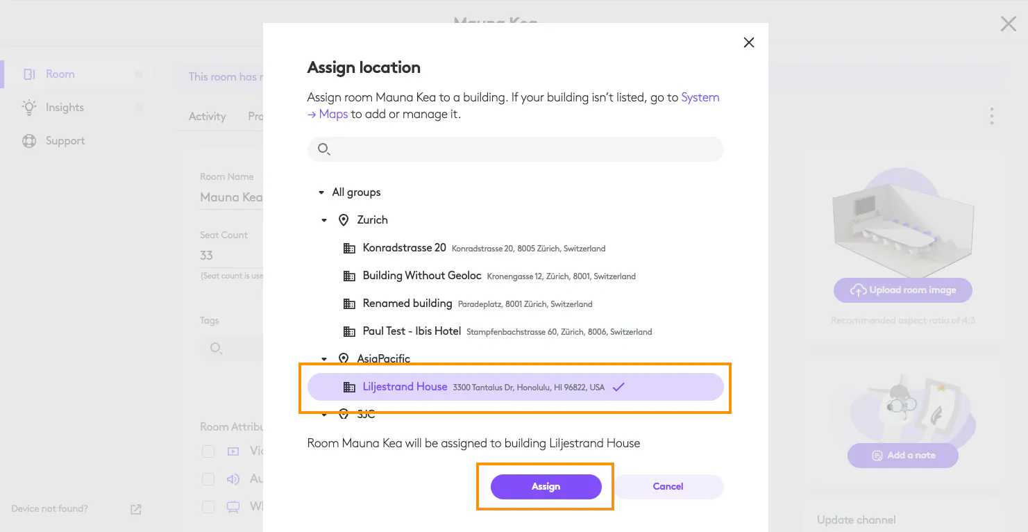1028x532 pixels.
Task: Collapse the AsiaPacific group
Action: tap(324, 359)
